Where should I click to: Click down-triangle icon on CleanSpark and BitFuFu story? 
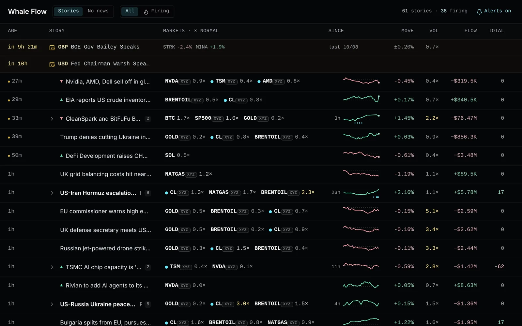pos(61,118)
